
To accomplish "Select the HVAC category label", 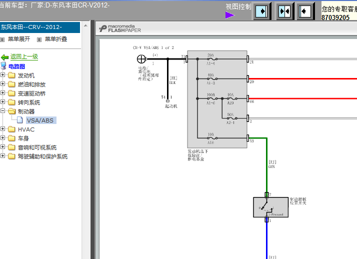I will 26,129.
